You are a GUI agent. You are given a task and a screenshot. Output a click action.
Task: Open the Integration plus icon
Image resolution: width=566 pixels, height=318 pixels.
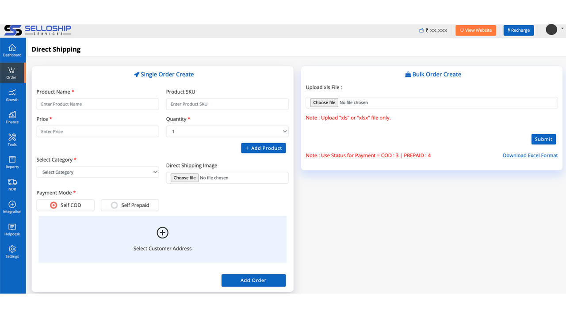click(x=12, y=204)
